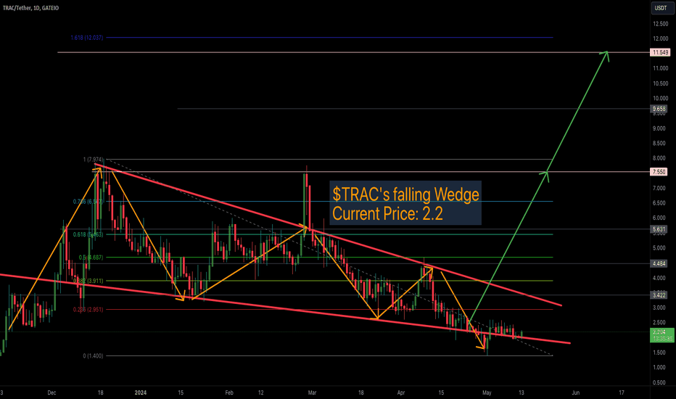Click the green 2.204 current price label
Viewport: 676px width, 399px height.
point(661,335)
